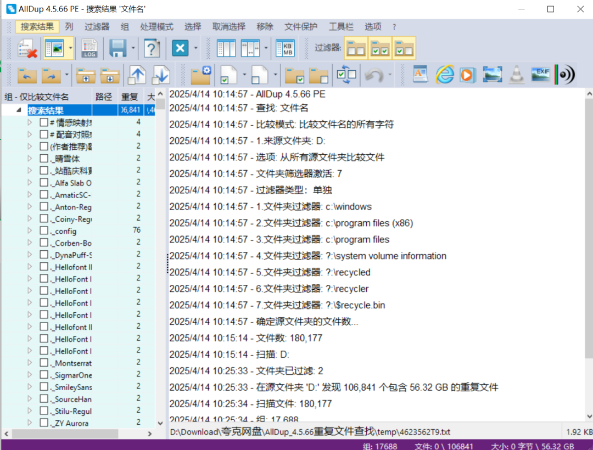Screen dimensions: 593x450
Task: Click the audio speaker icon
Action: click(564, 75)
